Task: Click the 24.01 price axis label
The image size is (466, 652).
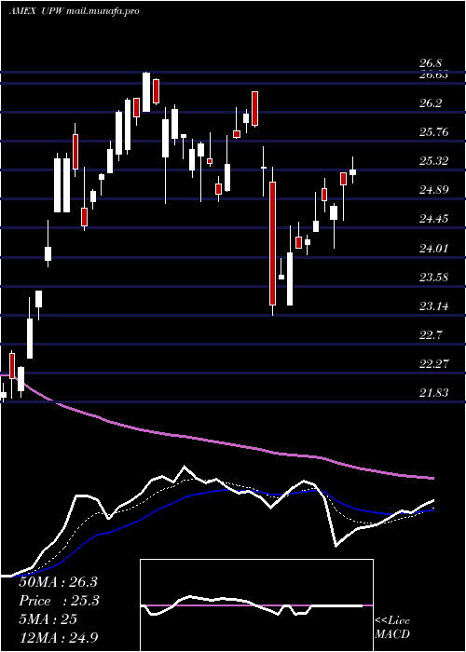Action: [x=433, y=249]
